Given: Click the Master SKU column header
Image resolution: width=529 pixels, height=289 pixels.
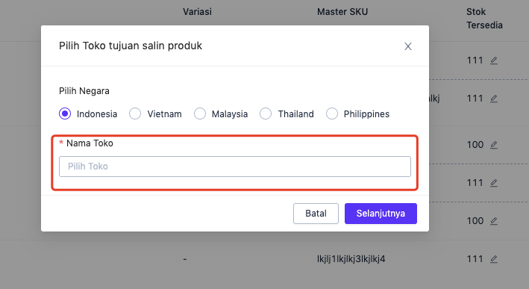Looking at the screenshot, I should 342,12.
